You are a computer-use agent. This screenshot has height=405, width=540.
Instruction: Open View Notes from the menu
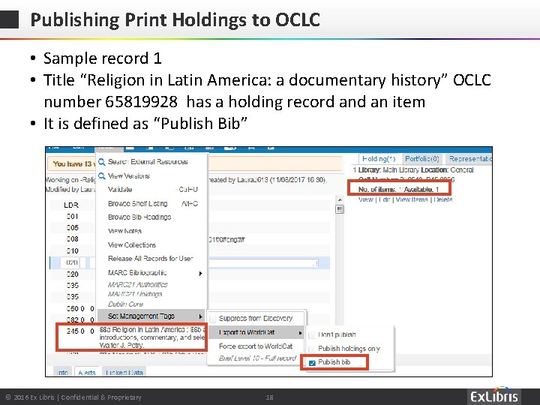124,231
